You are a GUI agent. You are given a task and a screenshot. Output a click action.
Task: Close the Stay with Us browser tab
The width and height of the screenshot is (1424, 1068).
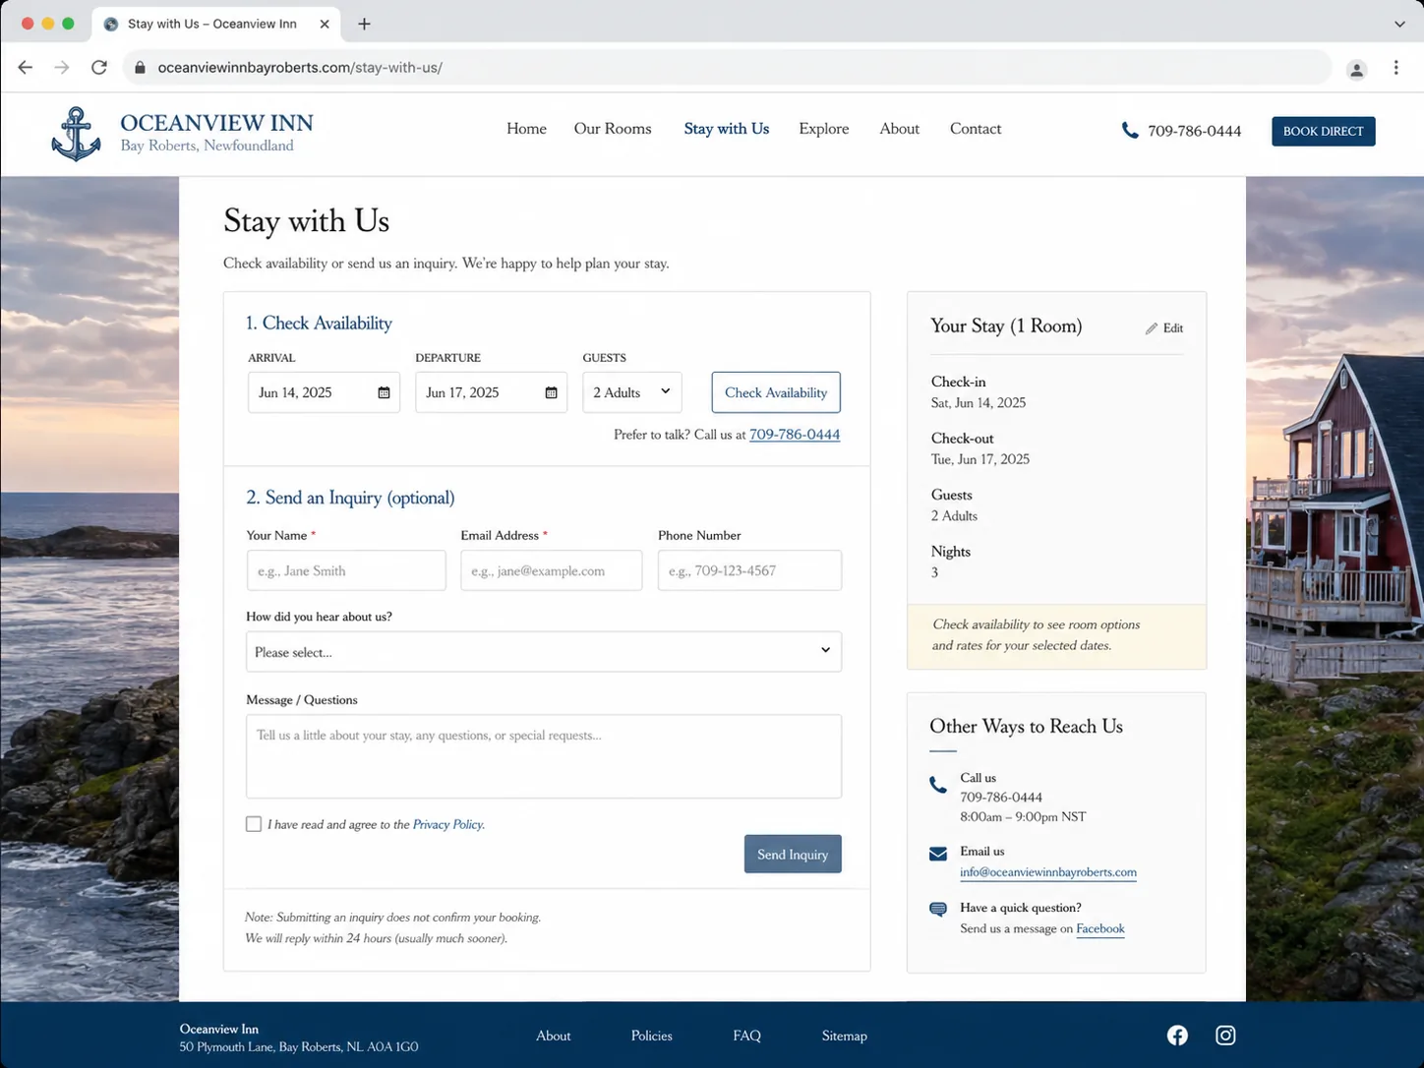(x=325, y=24)
